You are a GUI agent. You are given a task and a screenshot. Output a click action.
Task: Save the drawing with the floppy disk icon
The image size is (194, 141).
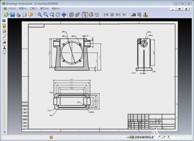(x=13, y=15)
